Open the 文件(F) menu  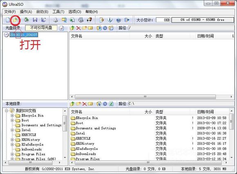point(10,11)
